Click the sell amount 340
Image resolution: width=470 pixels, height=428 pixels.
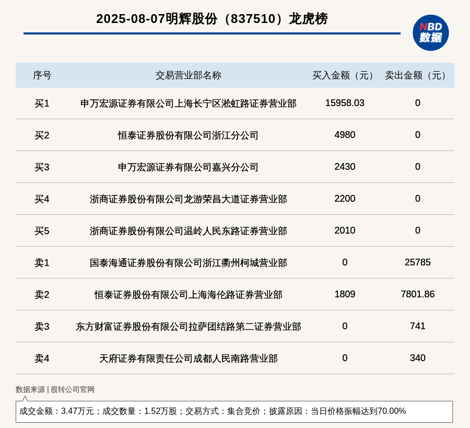[x=418, y=358]
